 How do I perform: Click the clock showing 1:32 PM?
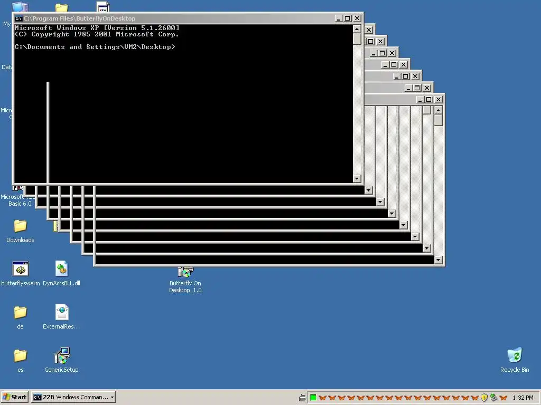[x=523, y=398]
